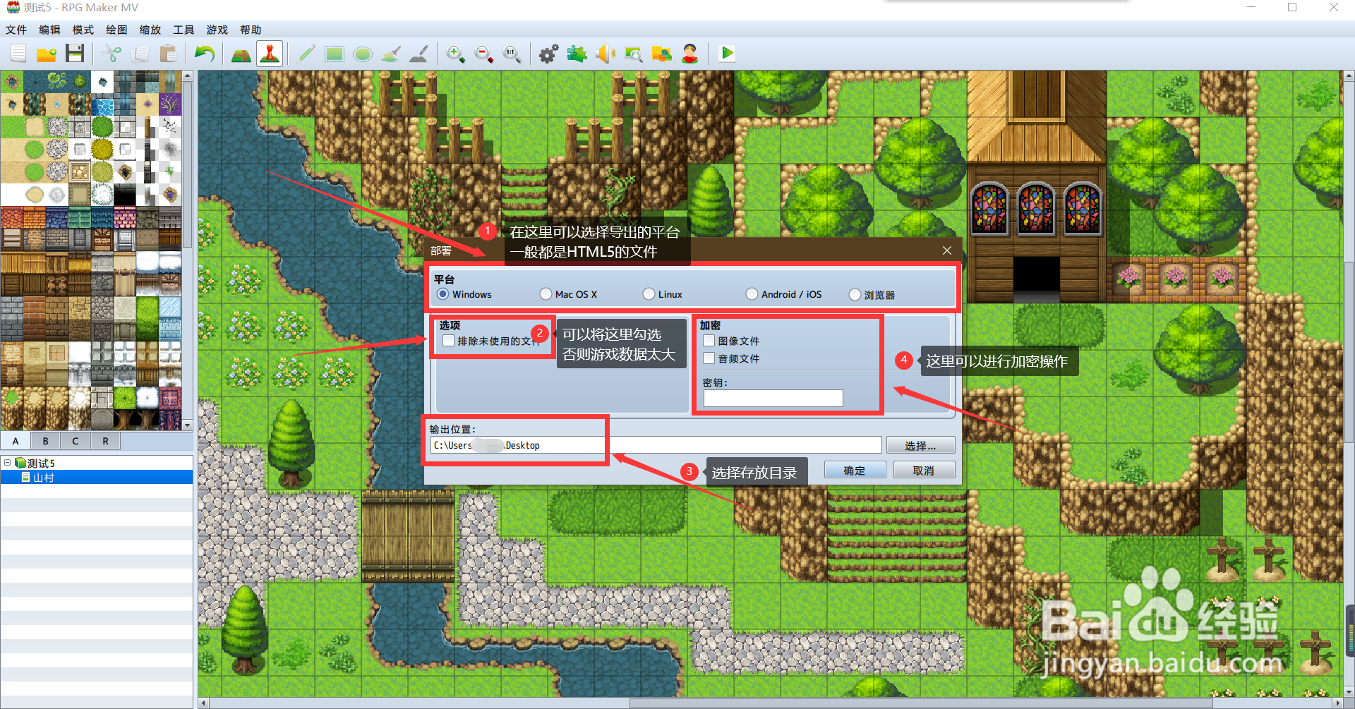Image resolution: width=1355 pixels, height=709 pixels.
Task: Check the 音频文件 encryption box
Action: click(x=709, y=358)
